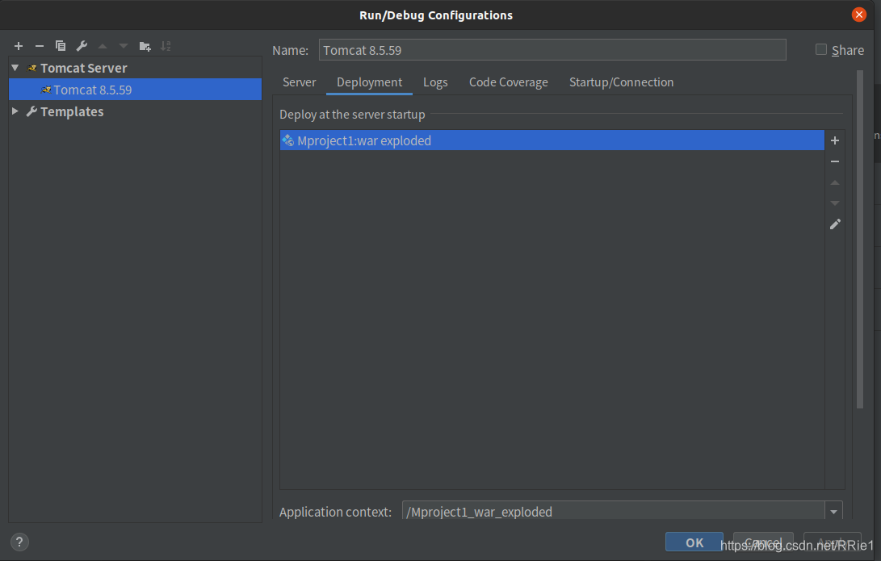Add a new run configuration

point(19,46)
